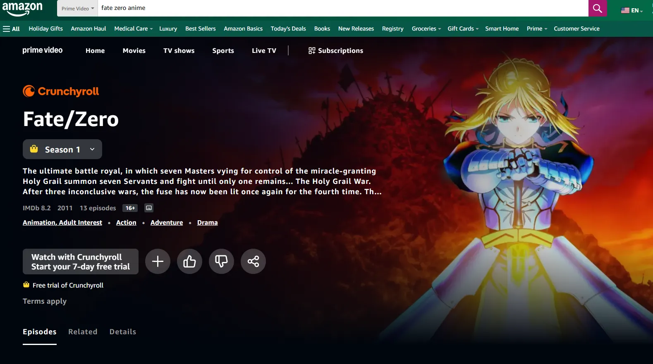The width and height of the screenshot is (653, 364).
Task: Open Prime Video search category dropdown
Action: click(x=77, y=8)
